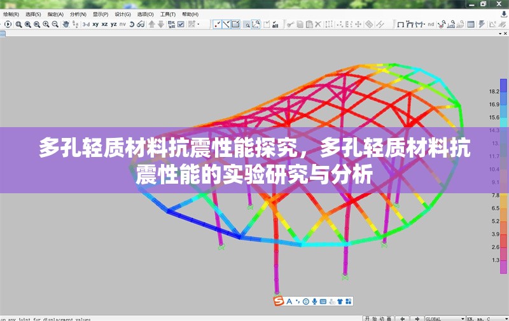
Task: Toggle the area snap icon
Action: [235, 24]
